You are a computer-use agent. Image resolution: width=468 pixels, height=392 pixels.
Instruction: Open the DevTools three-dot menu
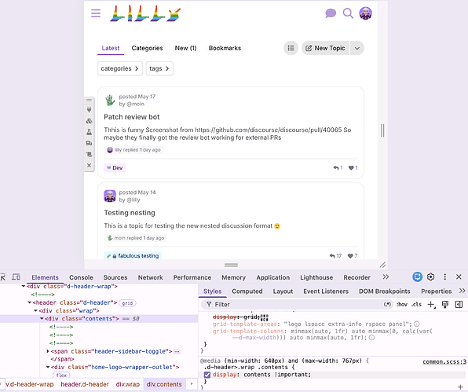pyautogui.click(x=444, y=277)
